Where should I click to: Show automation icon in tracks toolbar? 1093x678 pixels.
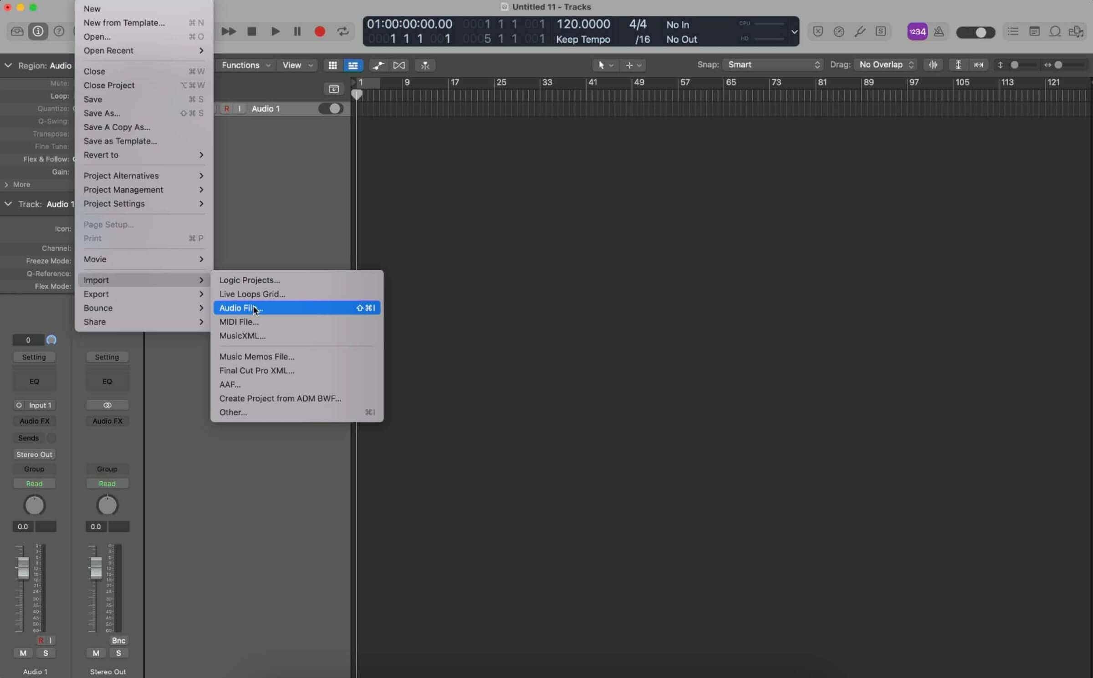click(x=378, y=65)
